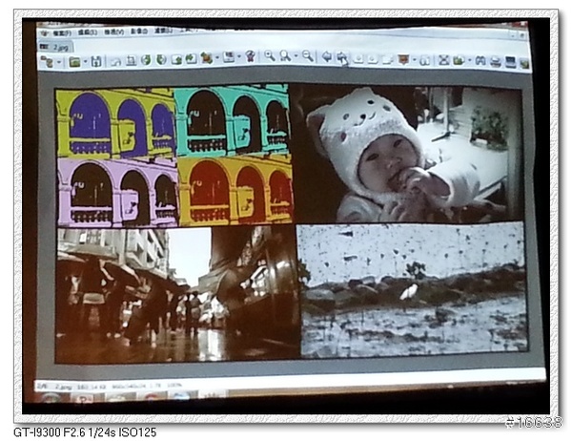Go to previous image with left arrow
Image resolution: width=572 pixels, height=441 pixels.
326,57
